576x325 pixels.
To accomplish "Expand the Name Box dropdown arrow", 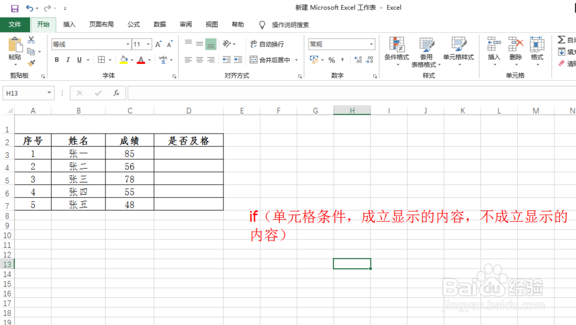I will [x=49, y=93].
